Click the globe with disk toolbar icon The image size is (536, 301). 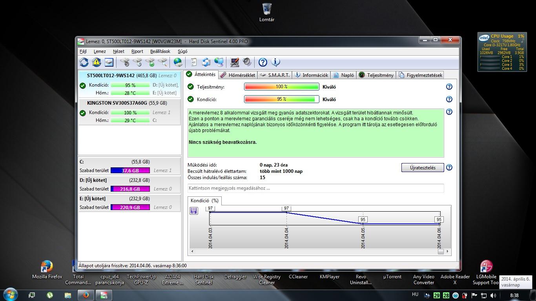[178, 62]
